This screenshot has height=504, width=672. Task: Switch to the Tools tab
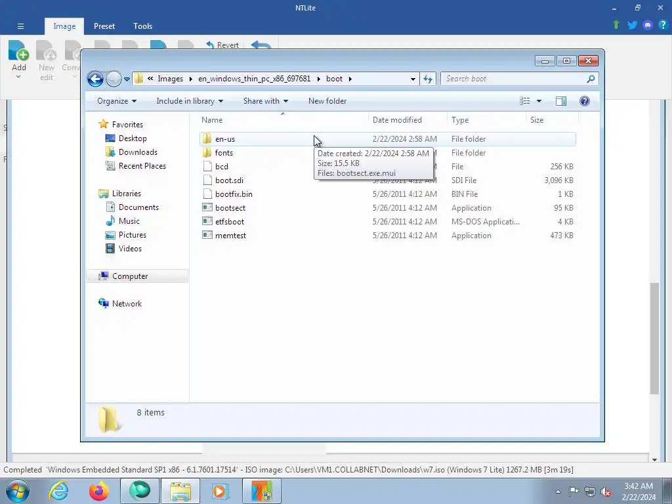142,26
